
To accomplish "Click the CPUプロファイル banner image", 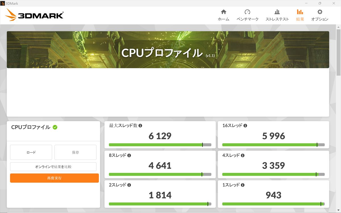I will point(168,50).
